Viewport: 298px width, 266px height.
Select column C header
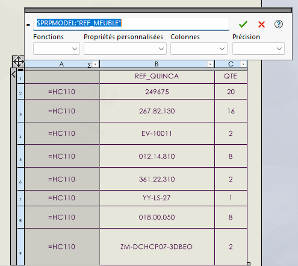click(x=231, y=64)
